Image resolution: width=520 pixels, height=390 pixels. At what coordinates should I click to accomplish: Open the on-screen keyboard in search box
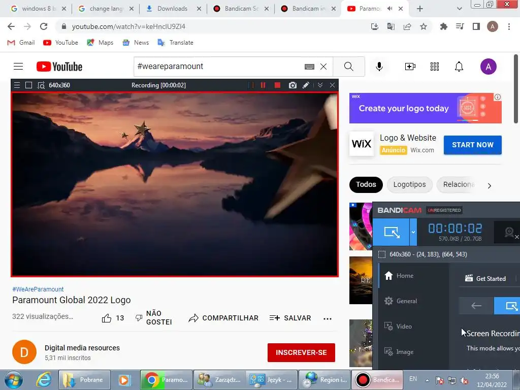[309, 67]
